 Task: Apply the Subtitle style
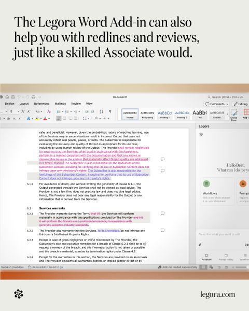pos(217,115)
